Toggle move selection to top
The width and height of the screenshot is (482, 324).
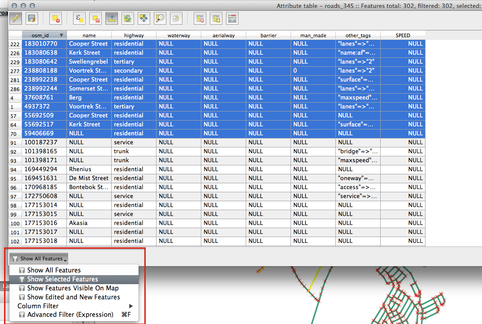pos(112,18)
